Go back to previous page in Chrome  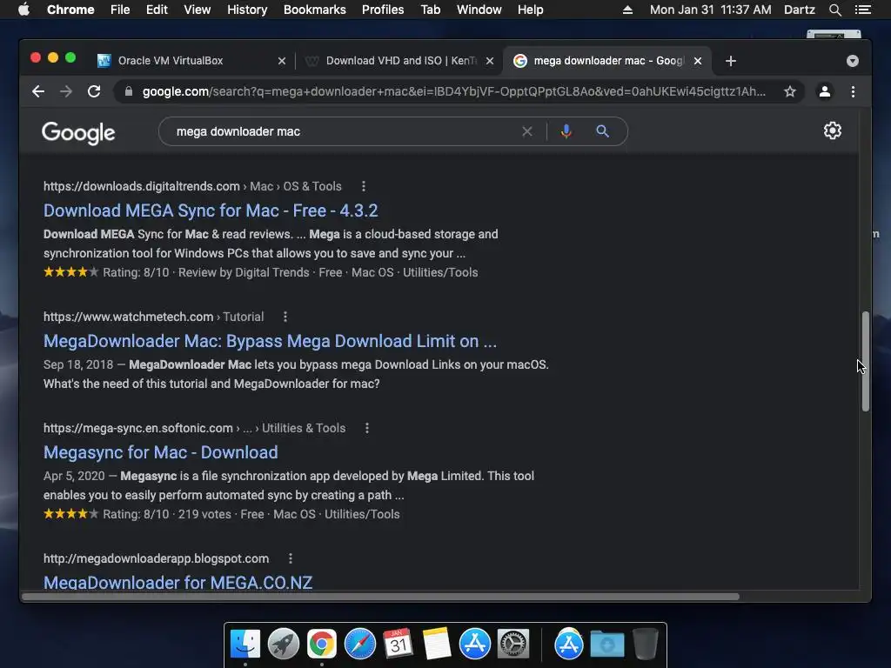(x=38, y=91)
